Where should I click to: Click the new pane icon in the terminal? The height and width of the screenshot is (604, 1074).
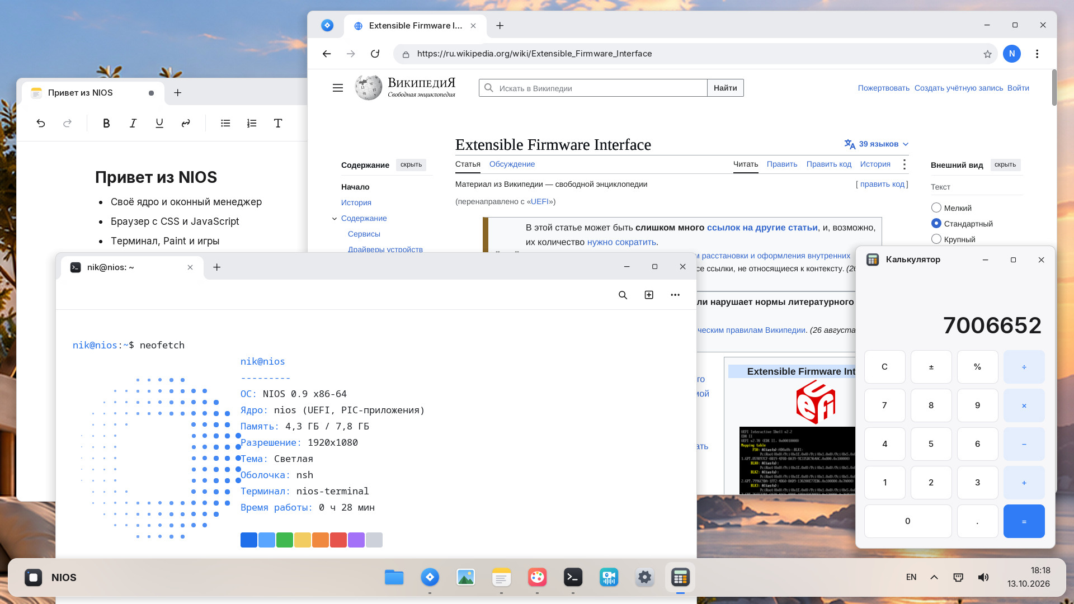point(649,295)
